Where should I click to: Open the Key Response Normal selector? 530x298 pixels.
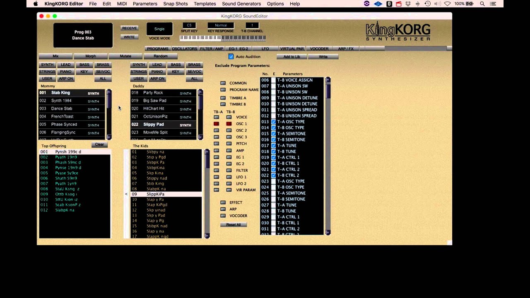221,25
